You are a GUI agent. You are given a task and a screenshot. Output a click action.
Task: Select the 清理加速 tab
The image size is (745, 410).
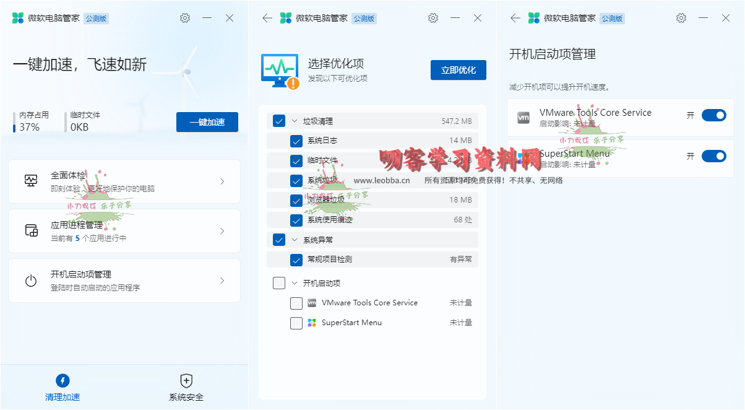(x=62, y=387)
